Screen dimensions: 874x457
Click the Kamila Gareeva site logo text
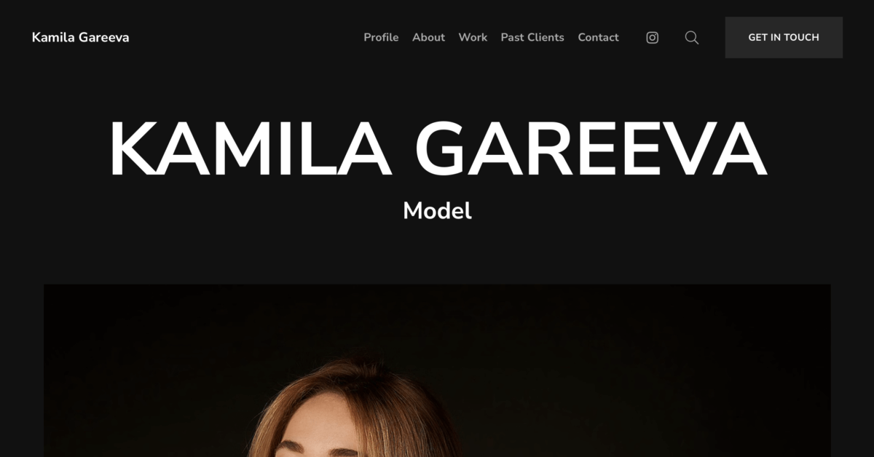point(80,37)
